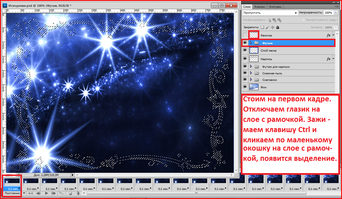The height and width of the screenshot is (199, 342).
Task: Select the Фон layer thumbnail
Action: pyautogui.click(x=253, y=87)
